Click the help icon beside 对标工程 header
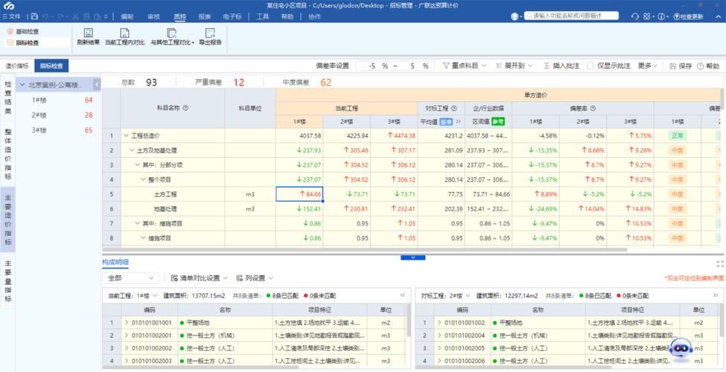The height and width of the screenshot is (372, 726). coord(453,109)
